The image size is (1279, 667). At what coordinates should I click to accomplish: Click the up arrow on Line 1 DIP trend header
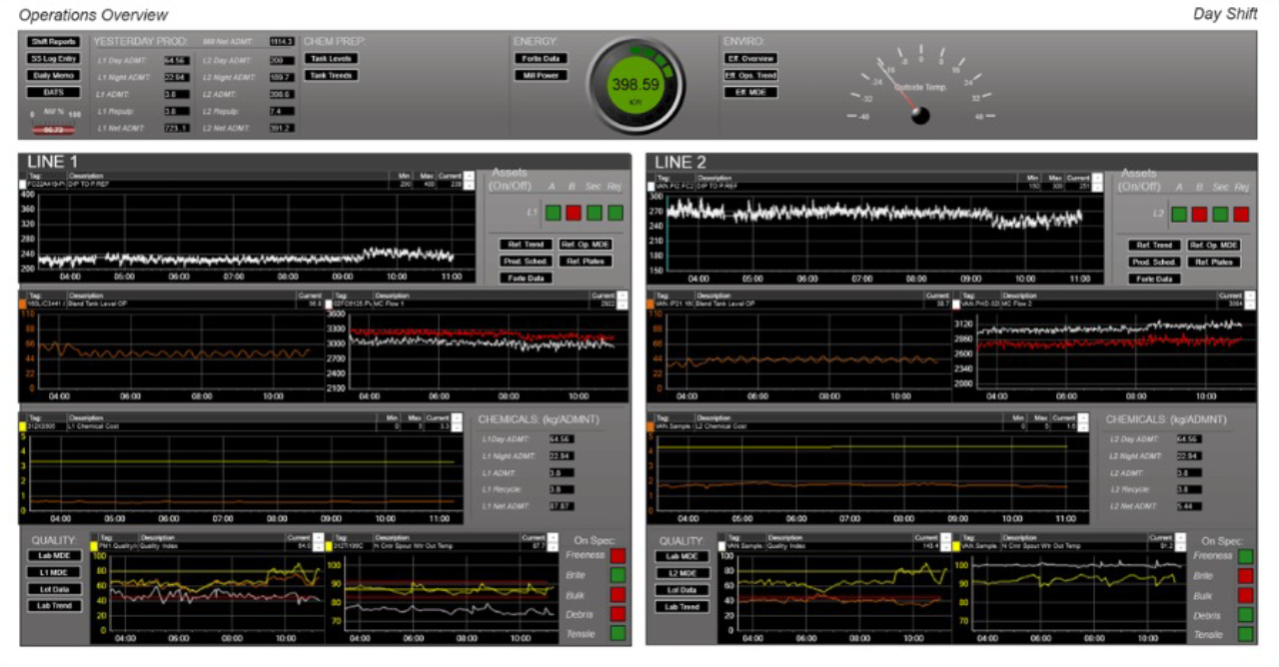tap(470, 176)
